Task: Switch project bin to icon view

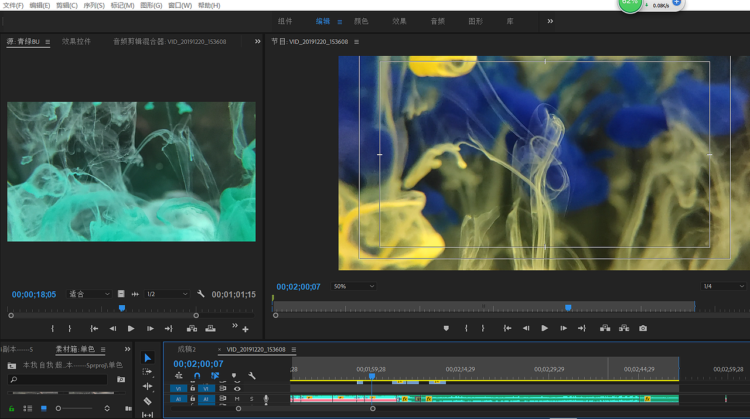Action: click(x=44, y=408)
